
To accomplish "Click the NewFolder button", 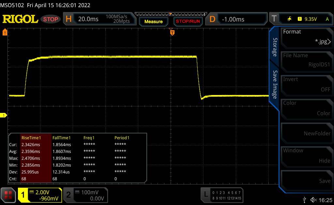I will pos(307,132).
